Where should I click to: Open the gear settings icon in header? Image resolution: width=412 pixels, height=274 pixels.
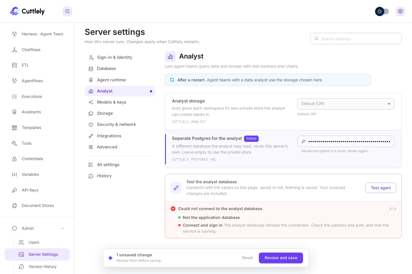(400, 11)
